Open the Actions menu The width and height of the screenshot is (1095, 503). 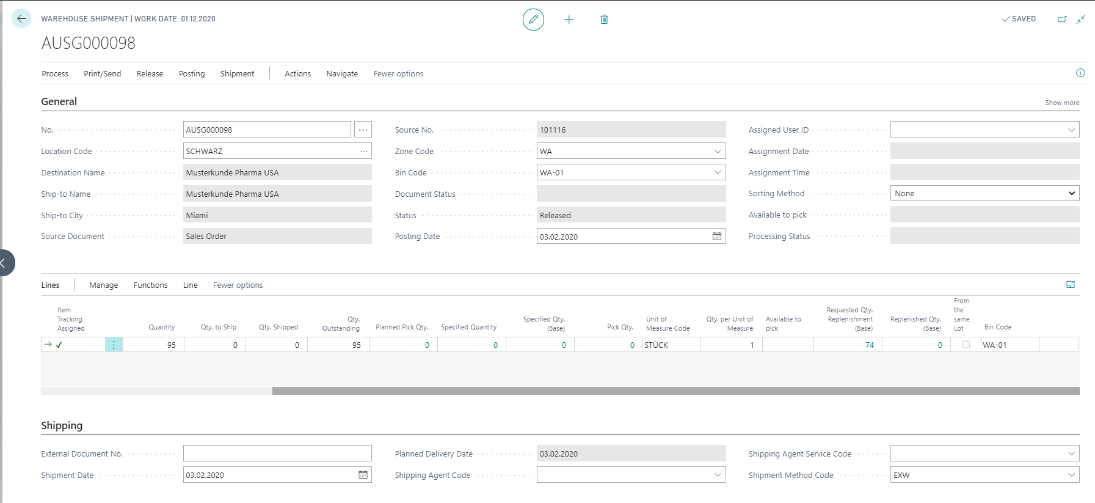pyautogui.click(x=297, y=73)
